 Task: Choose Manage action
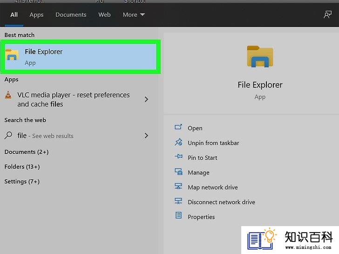point(198,173)
